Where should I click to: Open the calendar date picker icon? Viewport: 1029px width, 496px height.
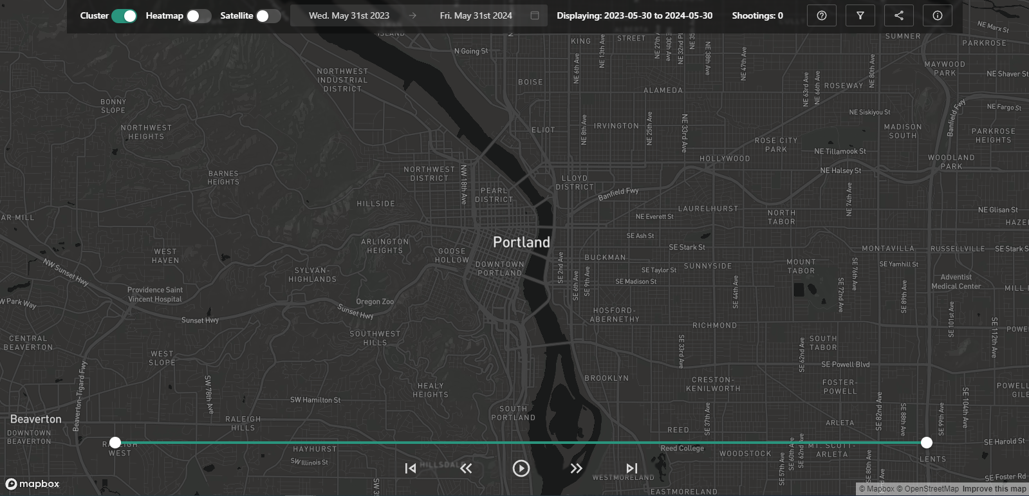535,15
